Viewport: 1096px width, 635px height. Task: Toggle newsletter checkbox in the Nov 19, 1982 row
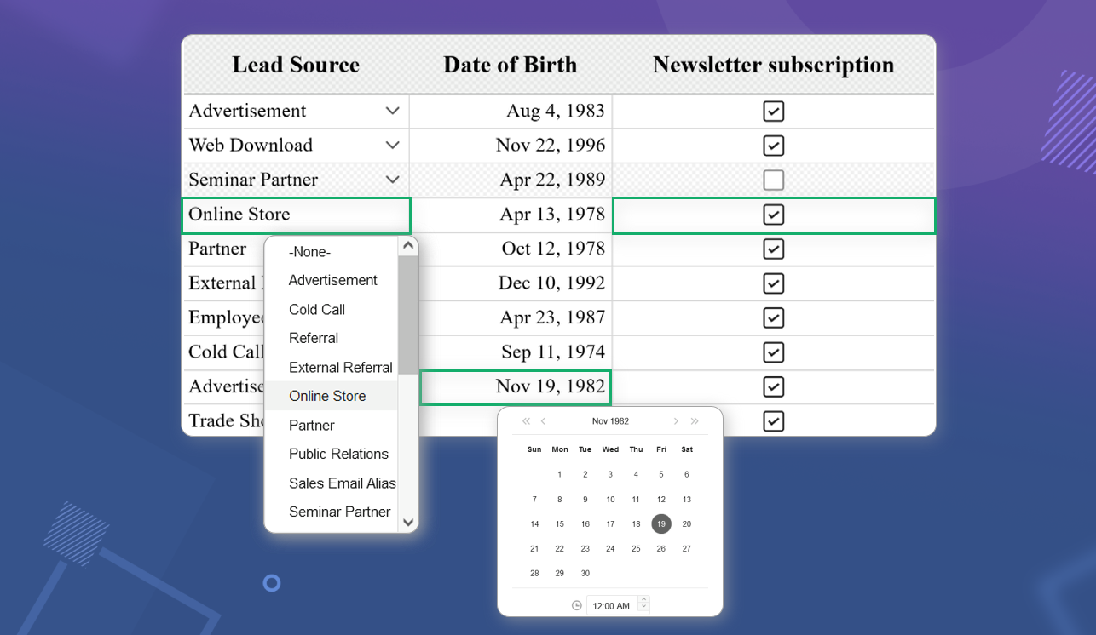coord(773,386)
